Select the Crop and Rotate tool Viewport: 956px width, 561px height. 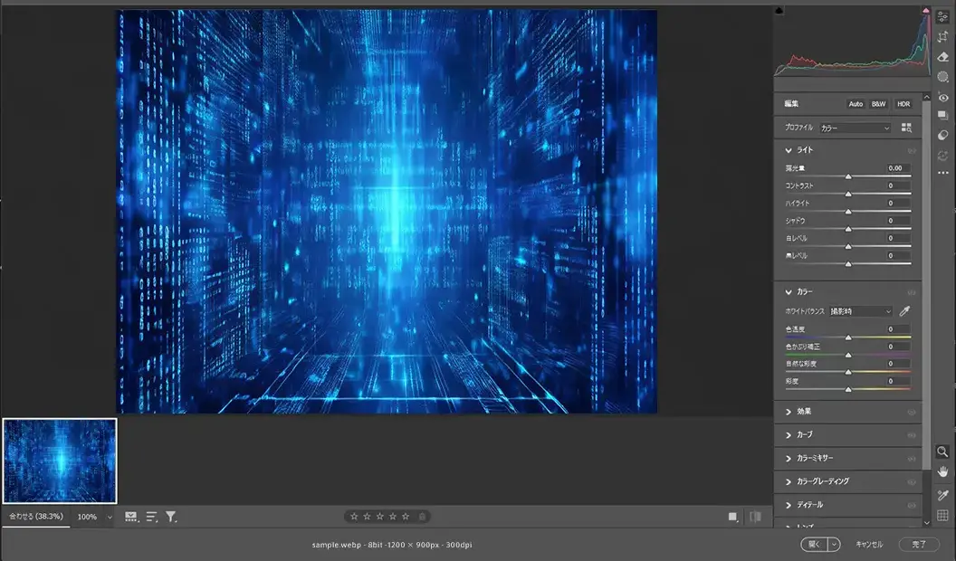942,36
